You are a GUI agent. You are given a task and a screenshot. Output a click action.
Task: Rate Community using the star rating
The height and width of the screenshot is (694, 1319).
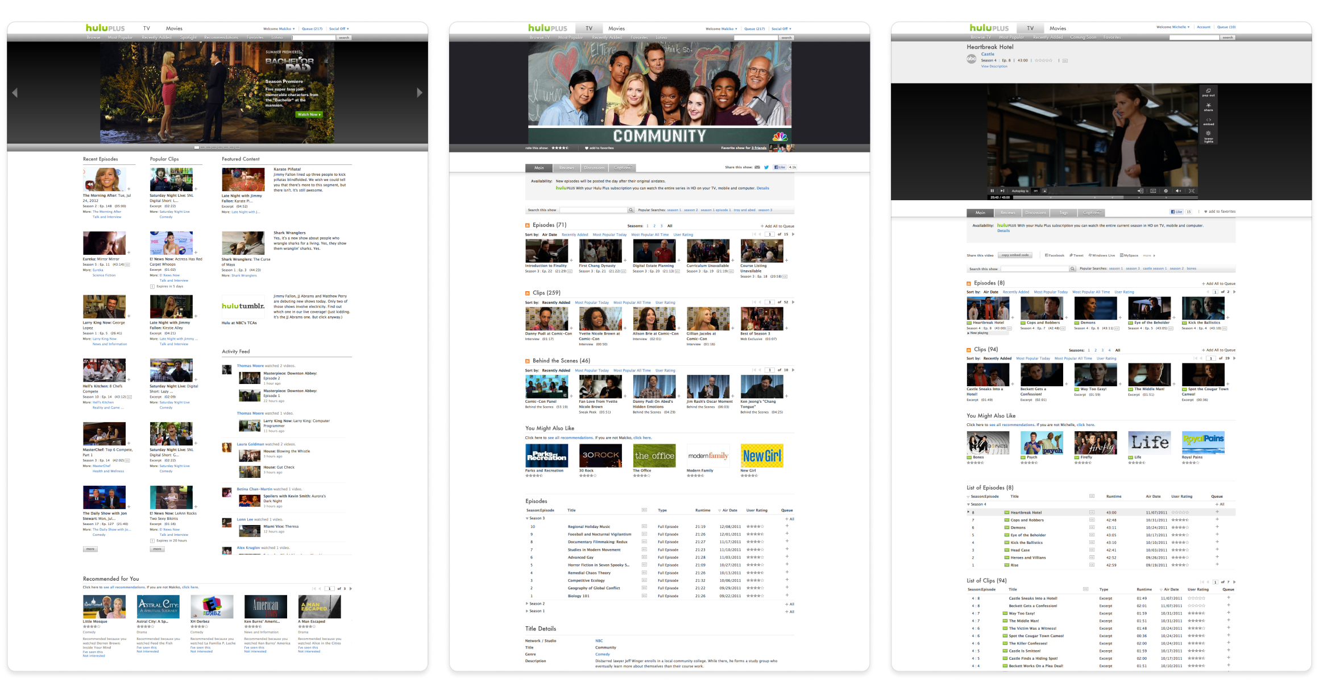pyautogui.click(x=560, y=148)
